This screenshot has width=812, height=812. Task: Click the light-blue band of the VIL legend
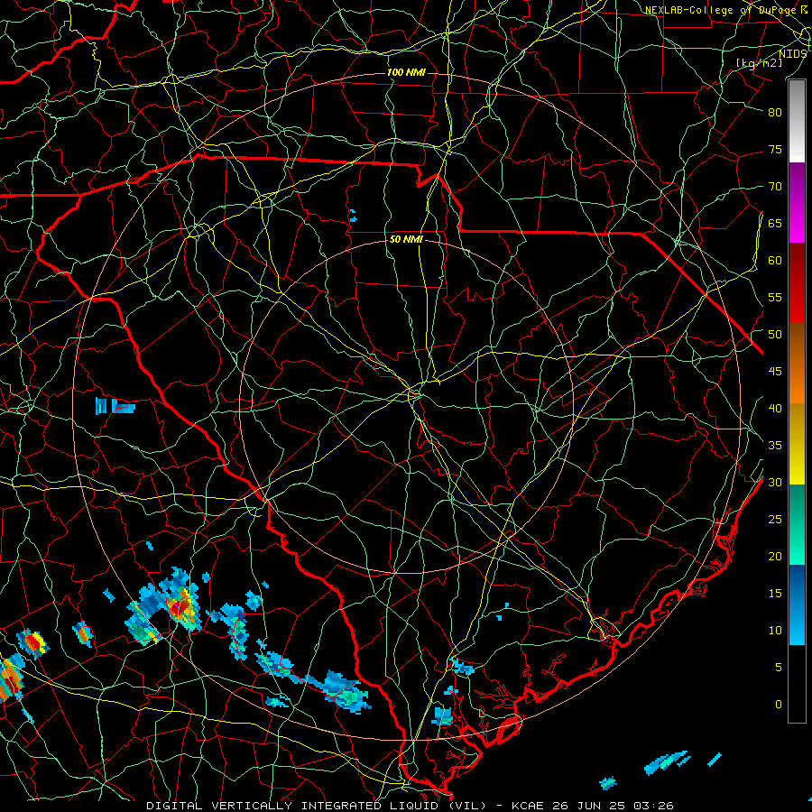pos(797,604)
